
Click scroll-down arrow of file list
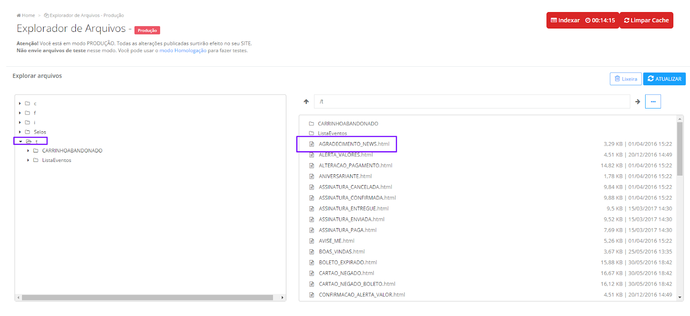click(x=680, y=297)
